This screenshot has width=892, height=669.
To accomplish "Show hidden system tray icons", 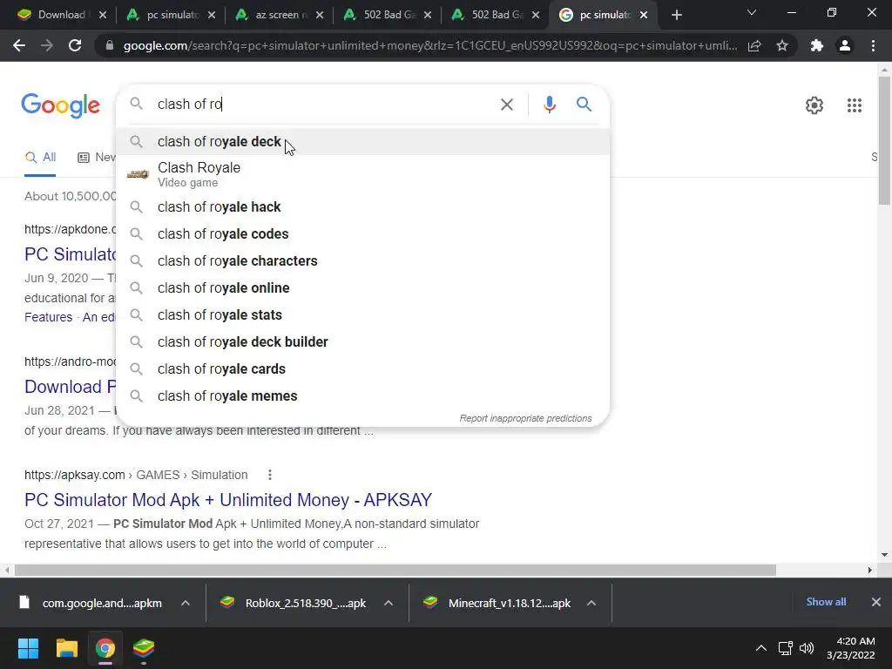I will 760,648.
